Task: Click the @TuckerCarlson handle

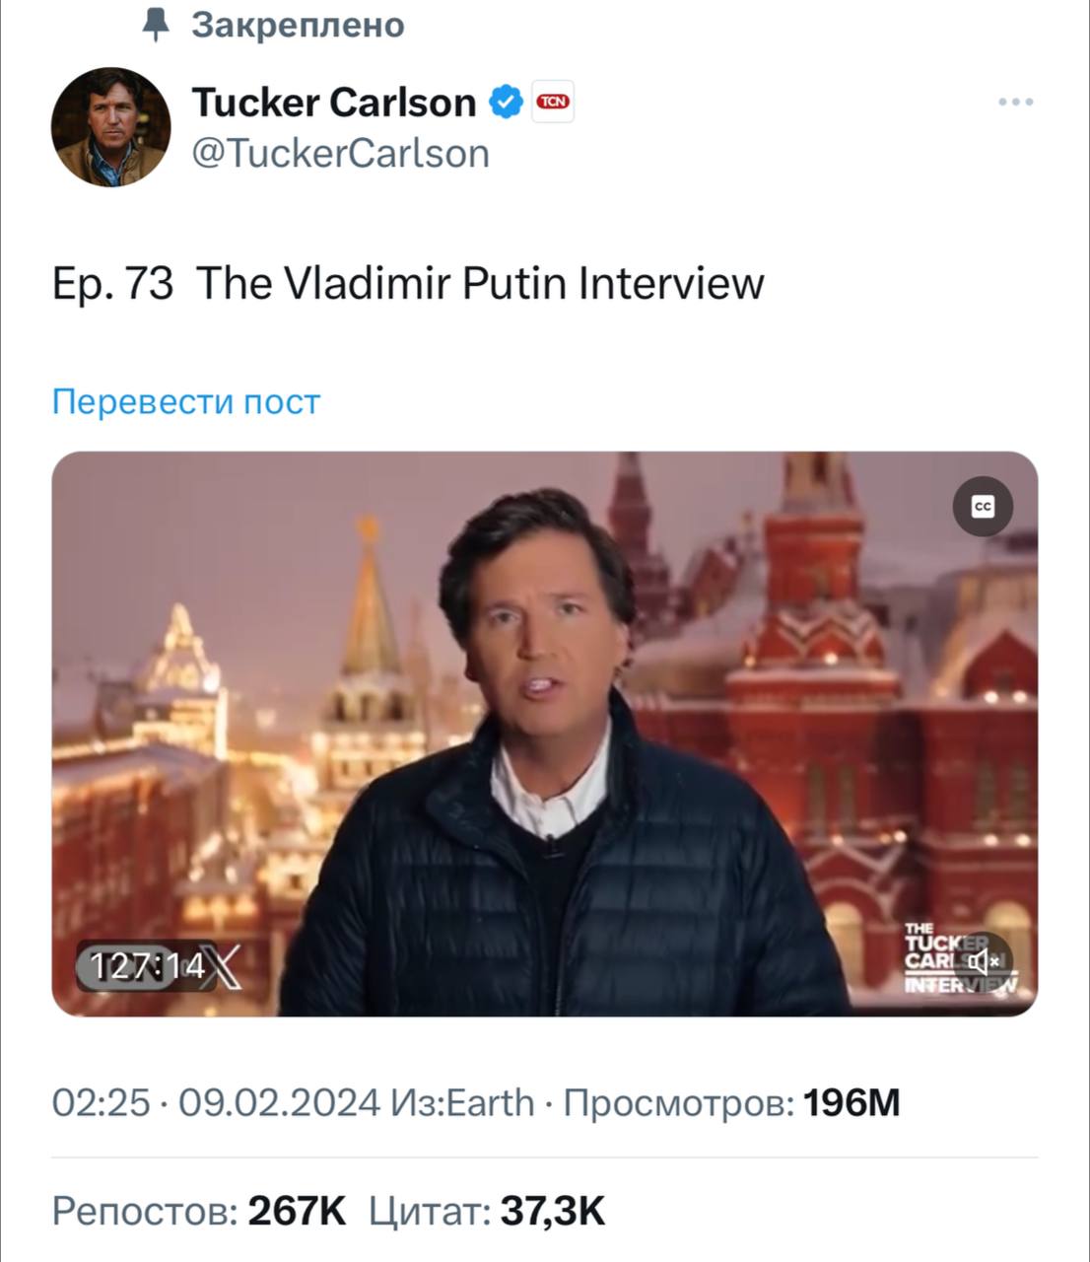Action: coord(340,154)
